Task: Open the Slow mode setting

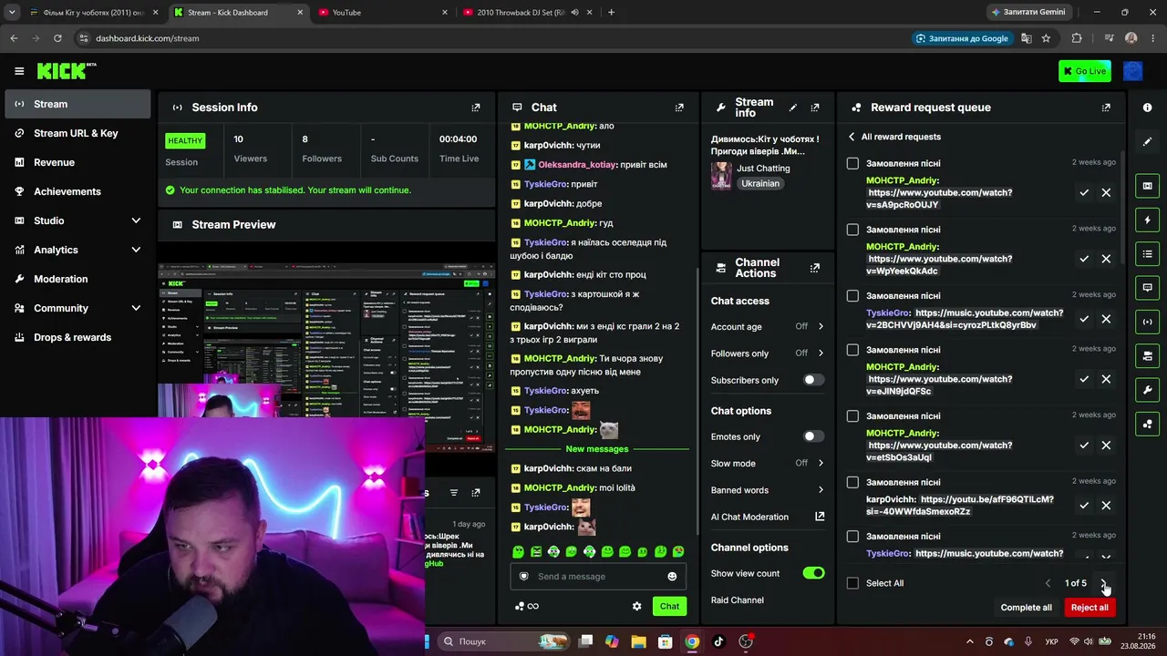Action: (768, 463)
